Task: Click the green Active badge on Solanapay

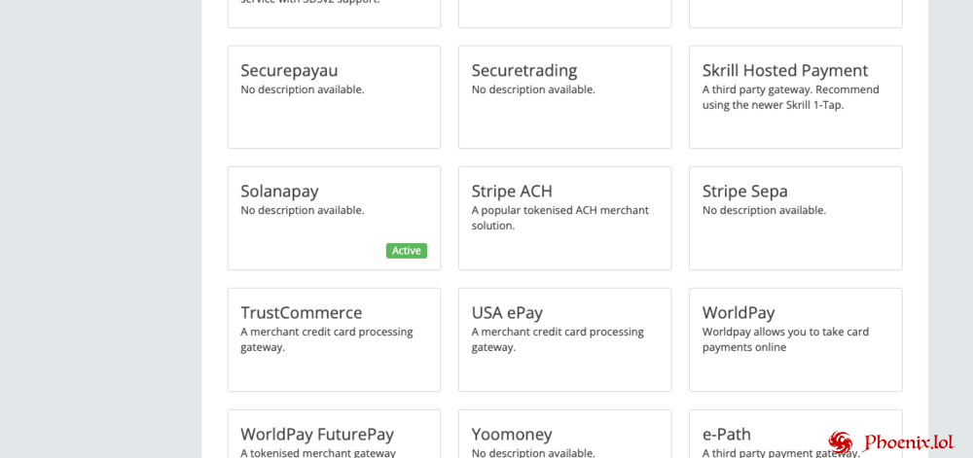Action: (406, 251)
